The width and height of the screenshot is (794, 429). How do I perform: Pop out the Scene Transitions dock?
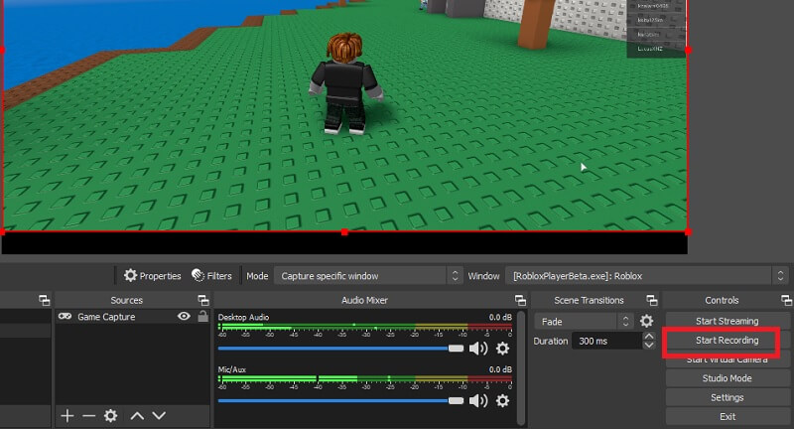coord(652,300)
